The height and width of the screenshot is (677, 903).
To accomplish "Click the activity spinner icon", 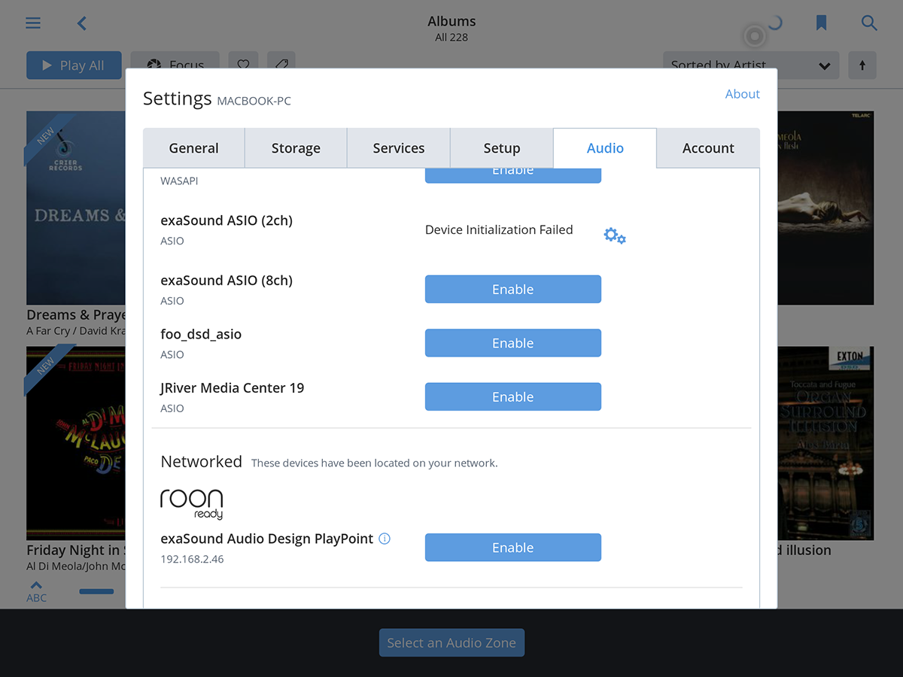I will pyautogui.click(x=774, y=23).
